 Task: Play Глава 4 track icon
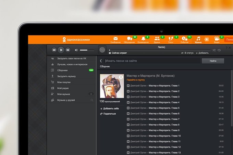(128, 102)
